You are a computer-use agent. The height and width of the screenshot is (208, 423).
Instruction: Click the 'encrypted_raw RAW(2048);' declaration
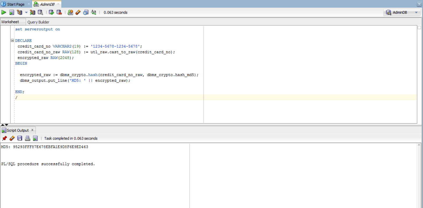click(x=46, y=58)
